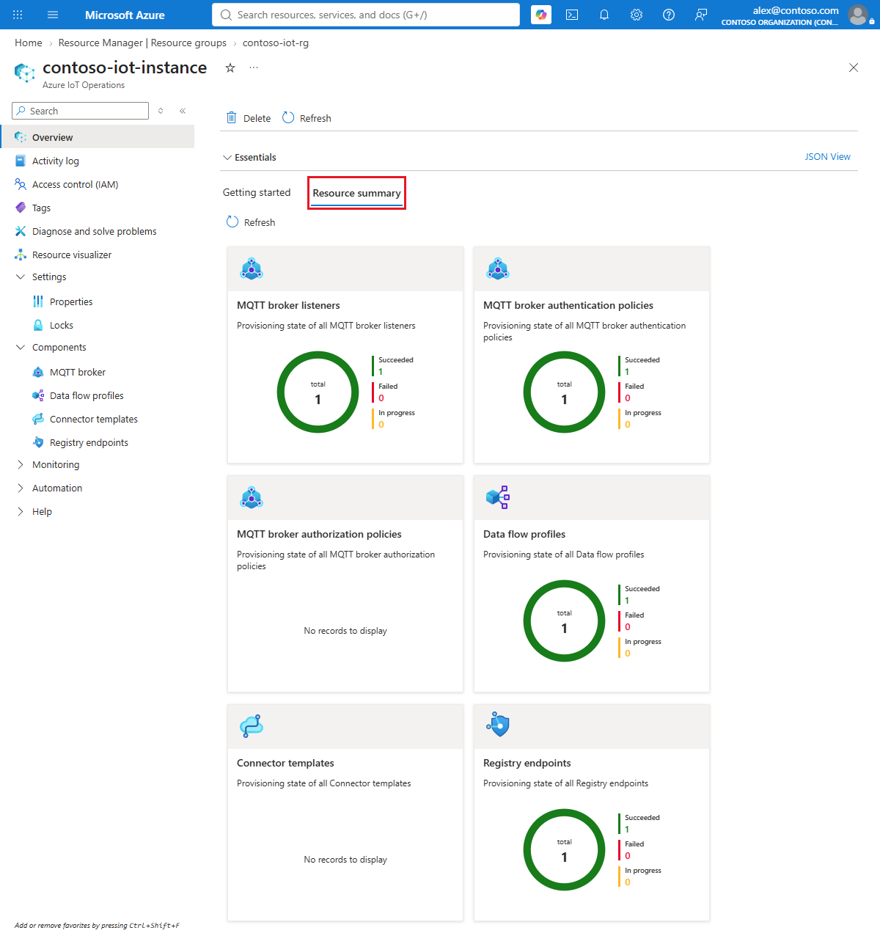Select the Resource summary tab
Image resolution: width=880 pixels, height=933 pixels.
pyautogui.click(x=356, y=193)
